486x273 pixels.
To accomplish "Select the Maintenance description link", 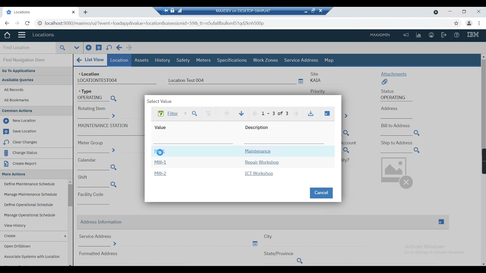I will point(258,151).
